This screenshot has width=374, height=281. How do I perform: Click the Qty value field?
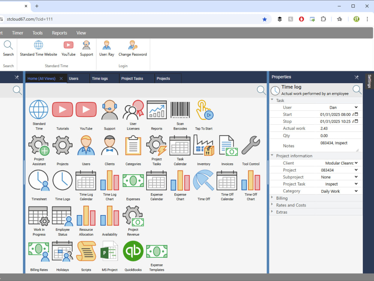point(339,136)
